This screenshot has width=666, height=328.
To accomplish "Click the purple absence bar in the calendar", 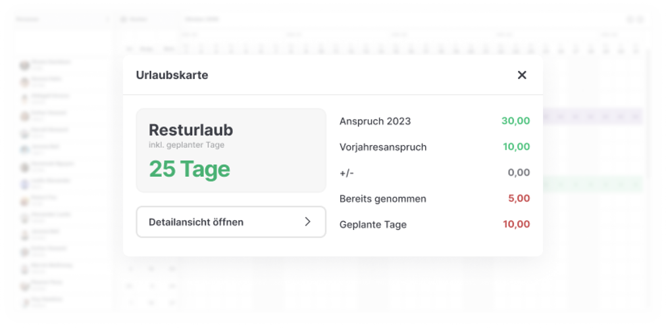I will (x=592, y=117).
